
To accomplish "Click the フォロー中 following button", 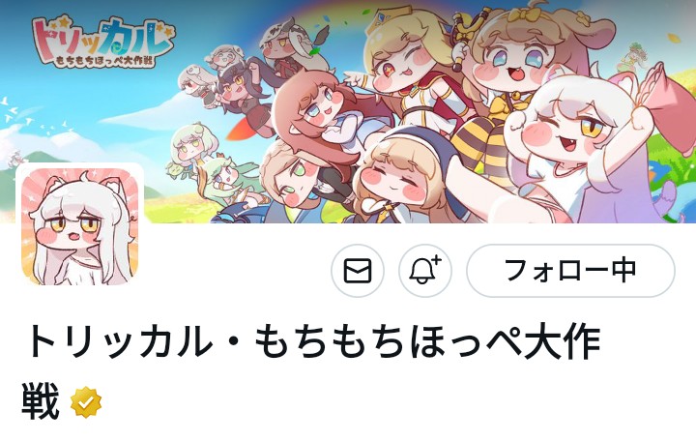I will 570,271.
